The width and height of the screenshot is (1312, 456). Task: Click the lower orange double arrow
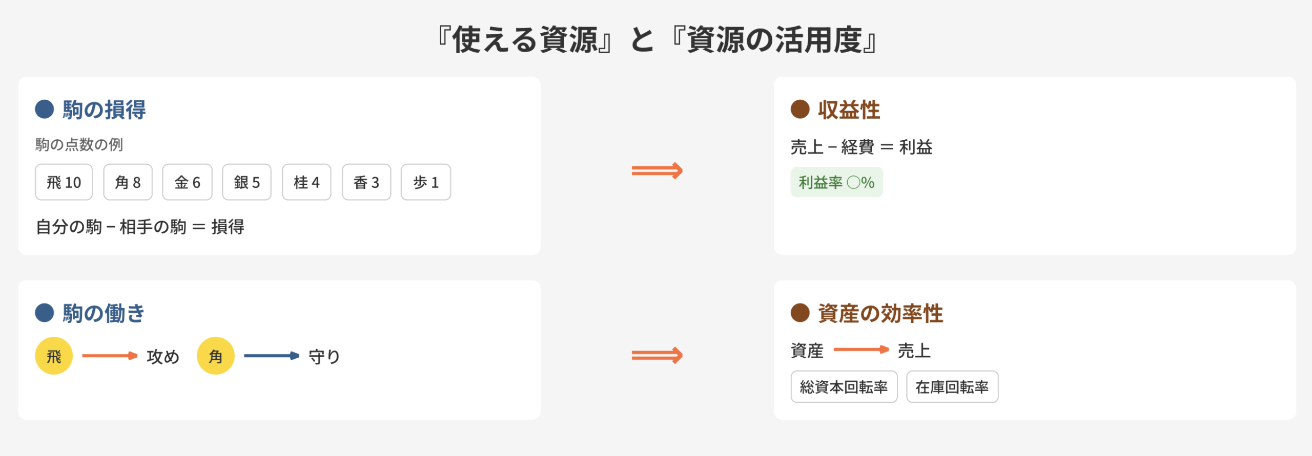click(657, 355)
